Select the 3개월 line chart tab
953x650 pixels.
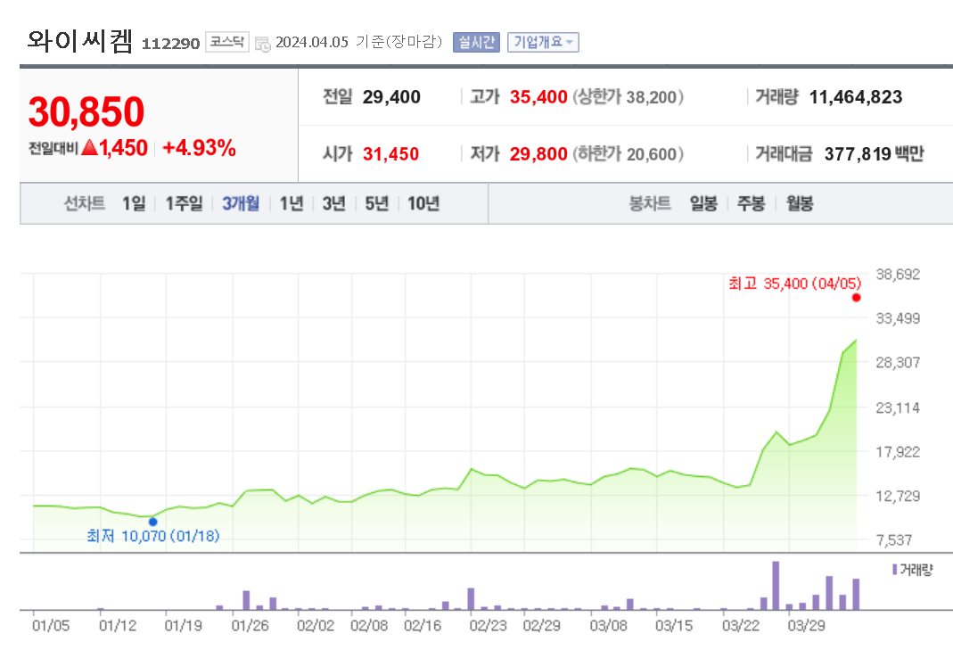(x=241, y=203)
